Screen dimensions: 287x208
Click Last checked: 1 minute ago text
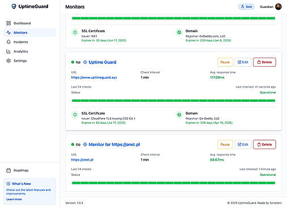(258, 169)
